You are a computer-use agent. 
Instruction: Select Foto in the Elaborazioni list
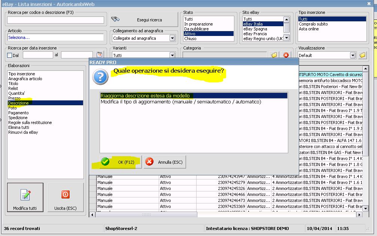pyautogui.click(x=13, y=108)
